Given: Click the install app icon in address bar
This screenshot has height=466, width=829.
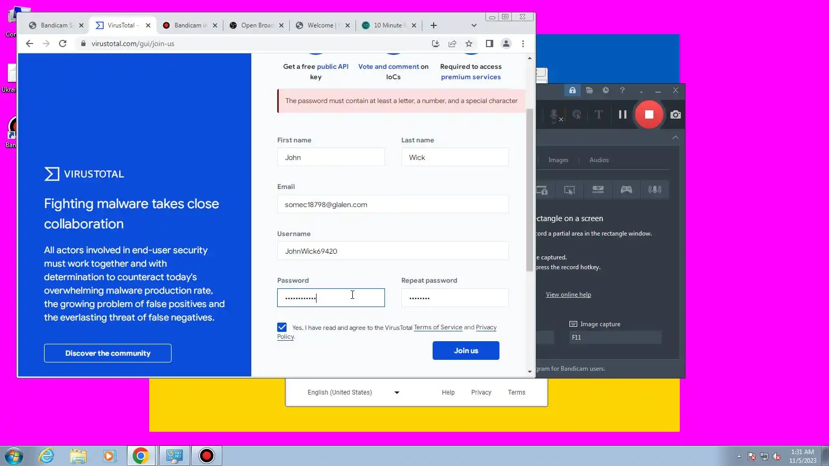Looking at the screenshot, I should coord(436,43).
